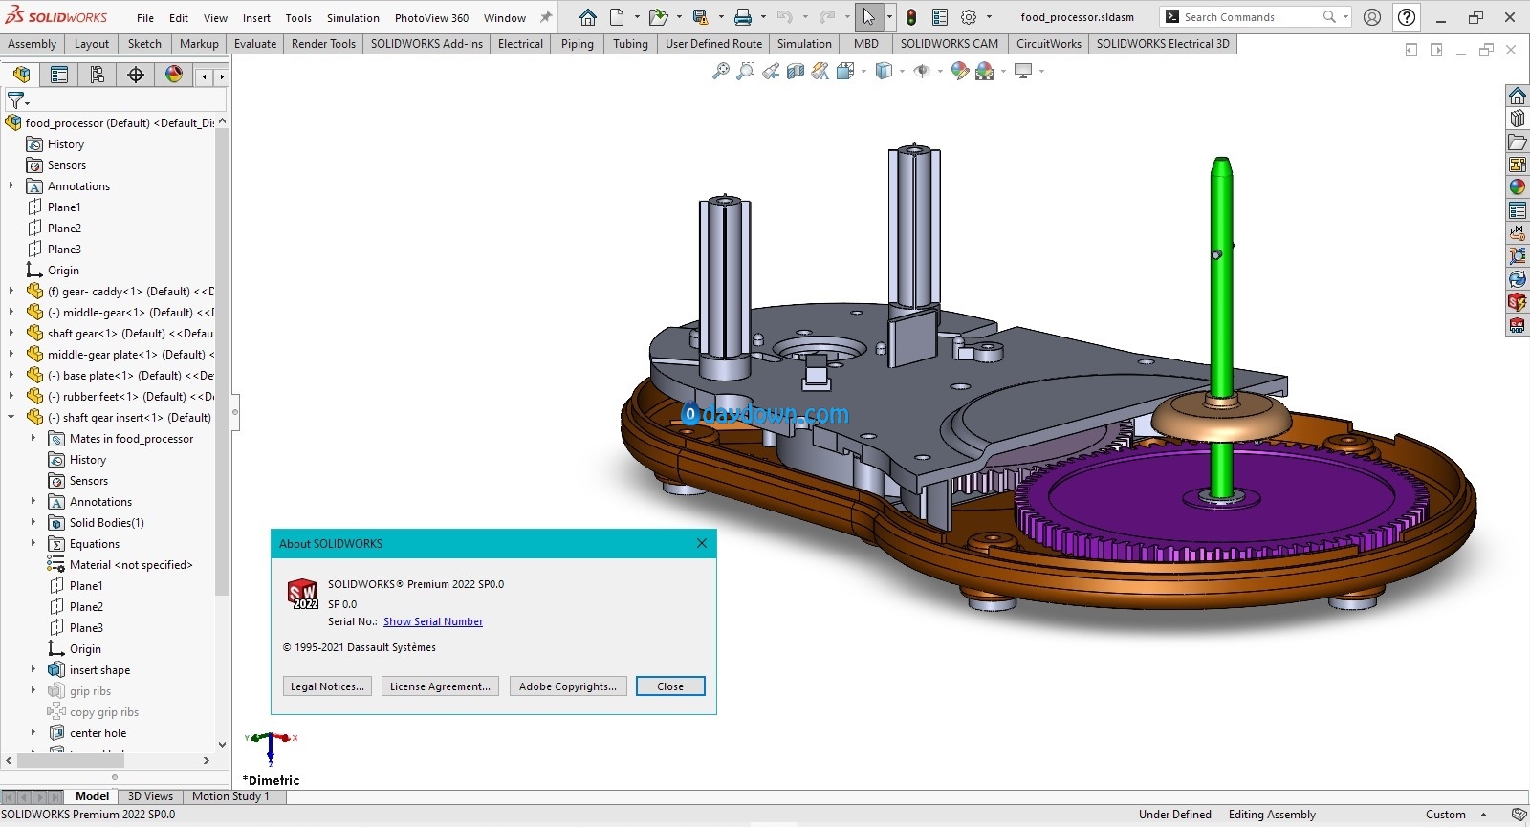Click Zoom to Fit in the view toolbar
The height and width of the screenshot is (827, 1530).
721,71
